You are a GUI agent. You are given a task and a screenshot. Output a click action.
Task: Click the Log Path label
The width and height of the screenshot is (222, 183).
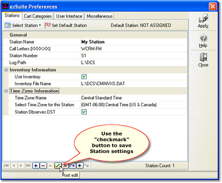click(18, 63)
